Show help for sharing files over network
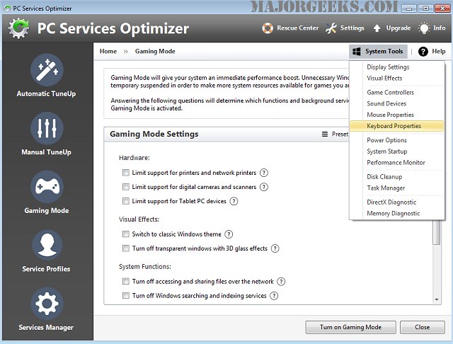 [x=281, y=281]
